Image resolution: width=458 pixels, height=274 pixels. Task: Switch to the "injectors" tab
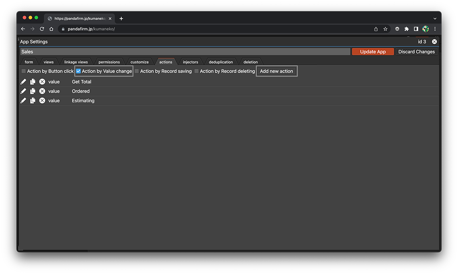pyautogui.click(x=190, y=62)
